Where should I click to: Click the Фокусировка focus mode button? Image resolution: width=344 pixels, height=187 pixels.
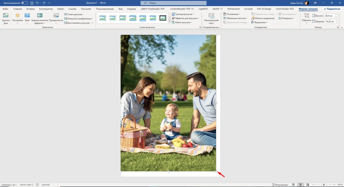(x=280, y=185)
